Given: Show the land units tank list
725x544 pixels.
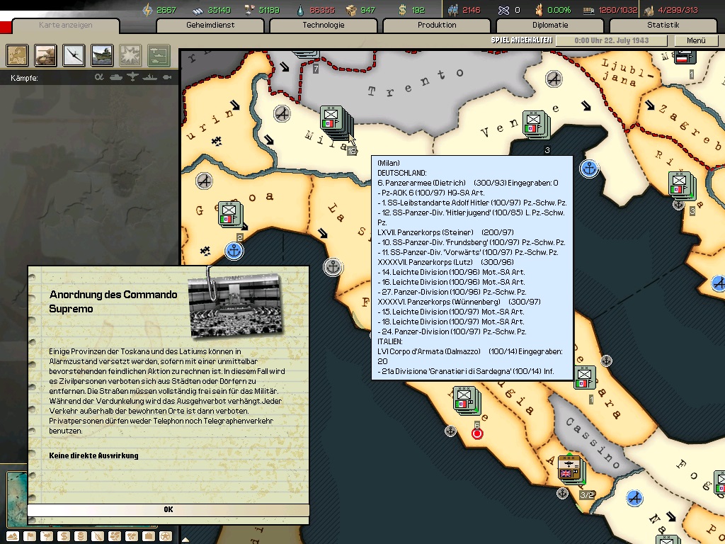Looking at the screenshot, I should point(45,55).
